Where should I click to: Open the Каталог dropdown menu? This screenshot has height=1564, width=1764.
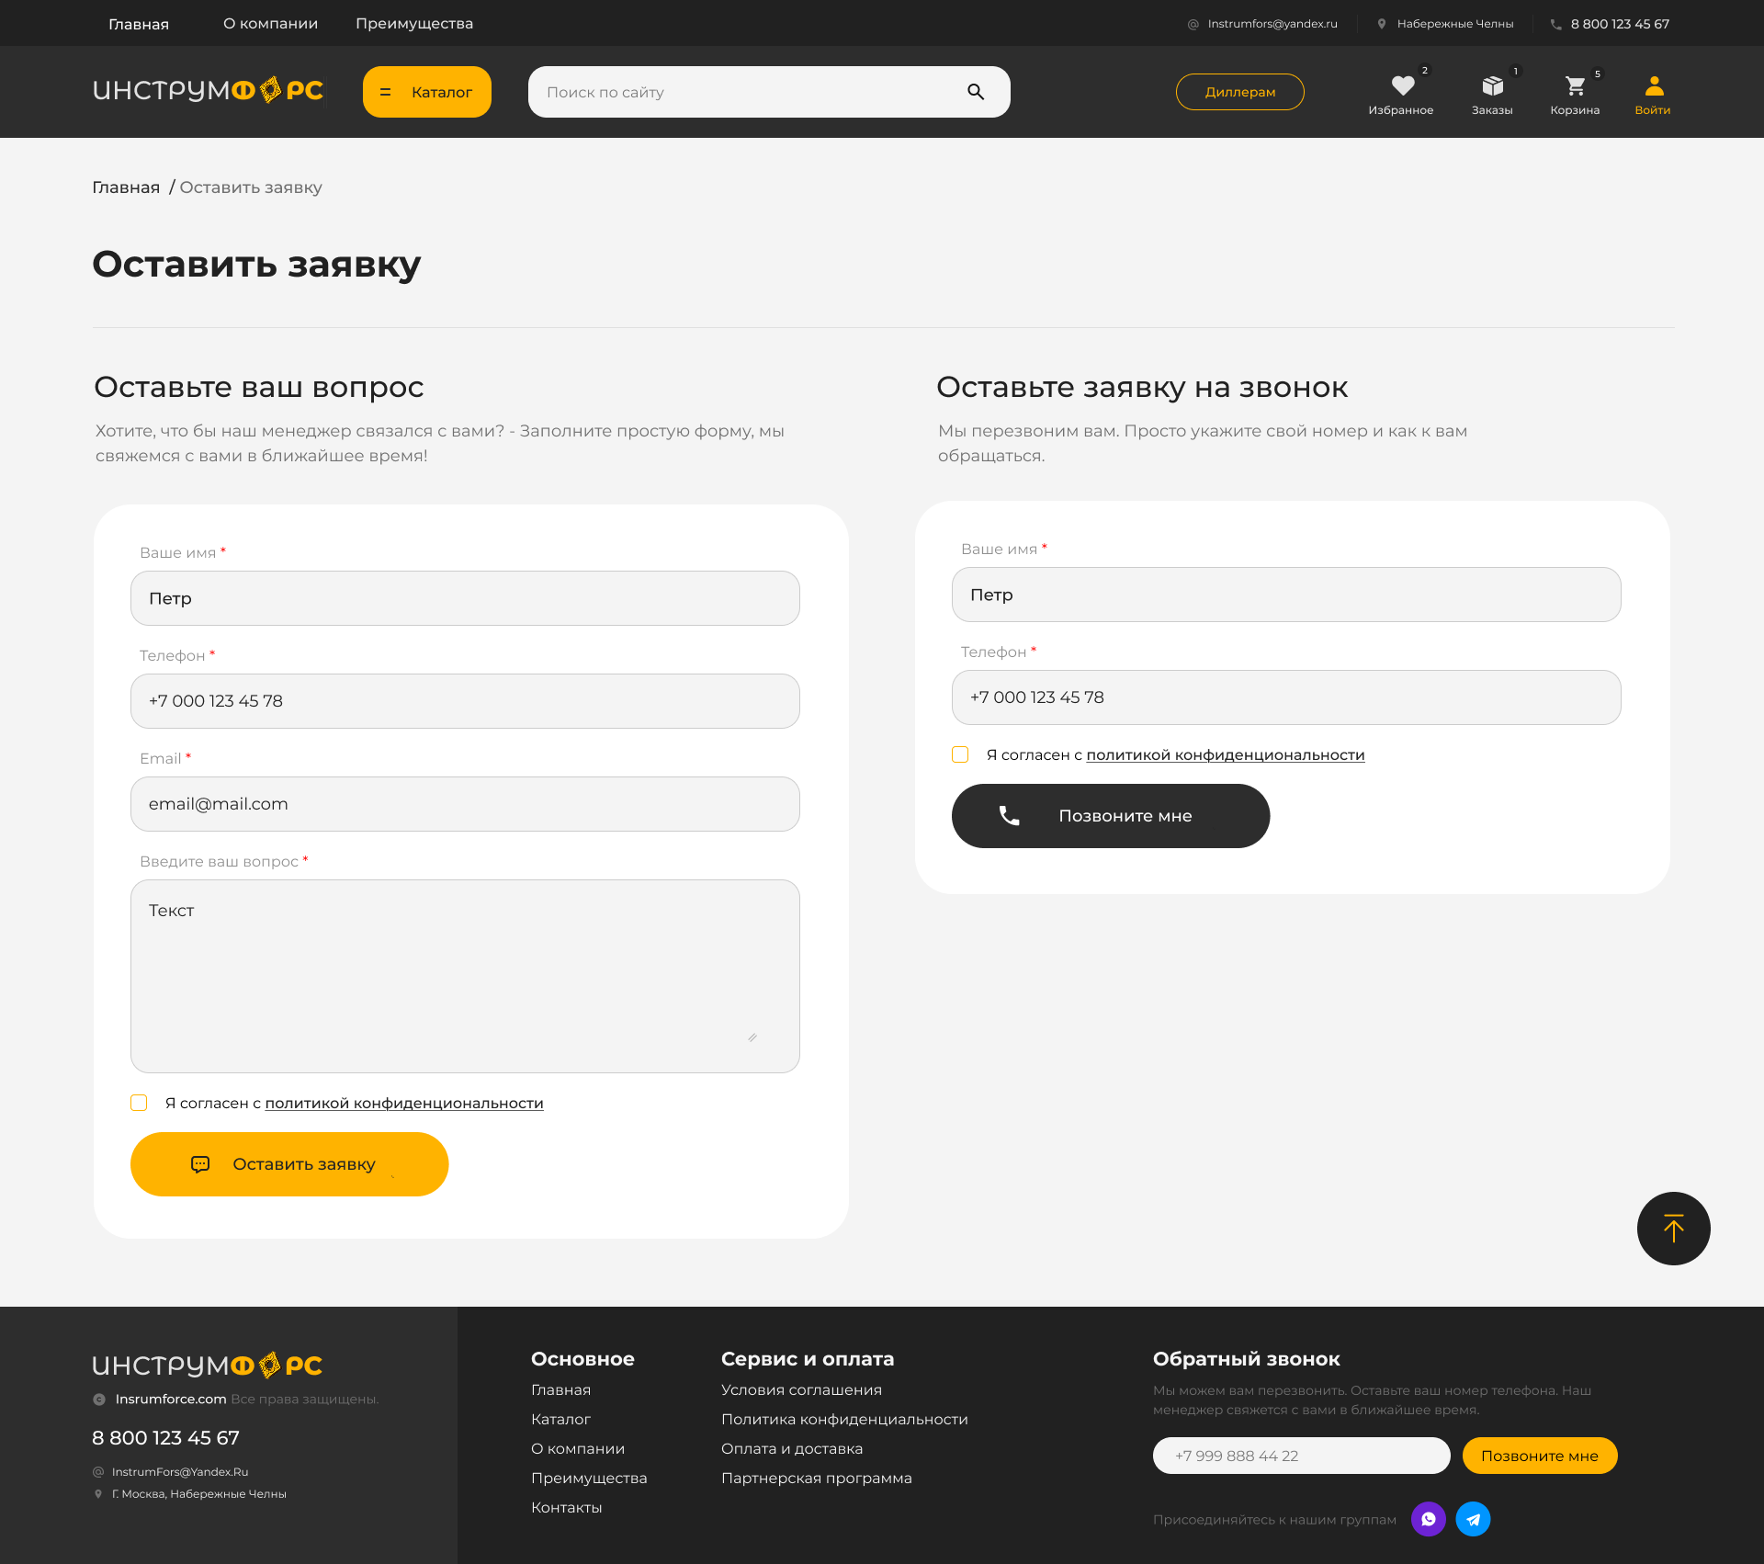426,92
